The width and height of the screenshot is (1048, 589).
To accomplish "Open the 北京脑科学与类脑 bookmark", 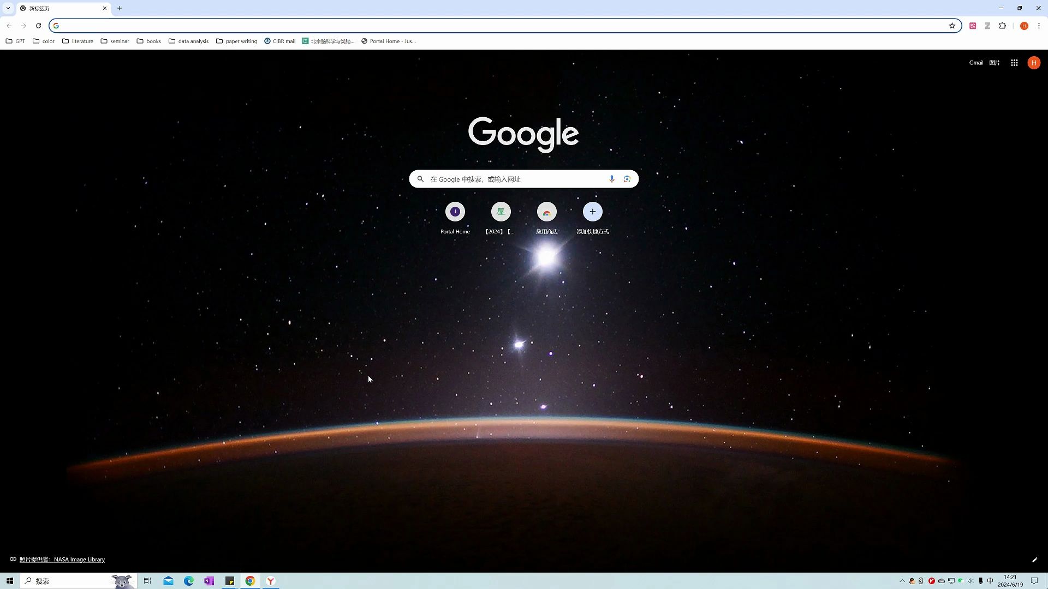I will coord(328,41).
